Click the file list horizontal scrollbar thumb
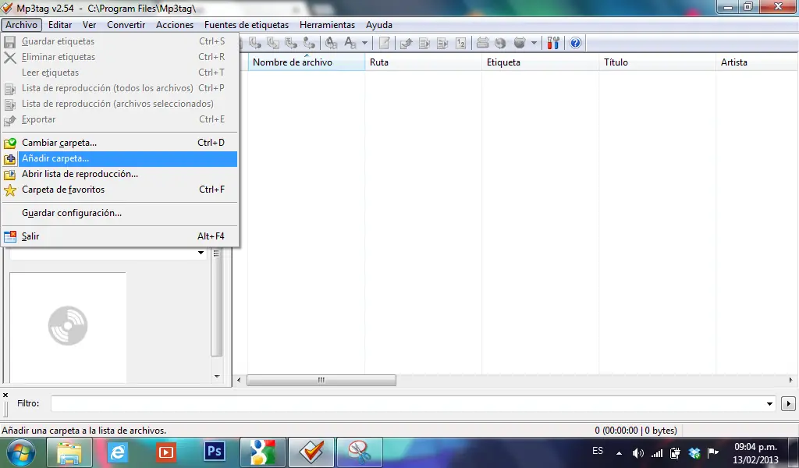The image size is (799, 468). tap(321, 380)
